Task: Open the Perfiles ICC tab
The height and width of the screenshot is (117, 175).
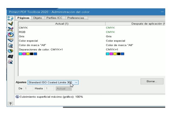Action: (x=54, y=18)
